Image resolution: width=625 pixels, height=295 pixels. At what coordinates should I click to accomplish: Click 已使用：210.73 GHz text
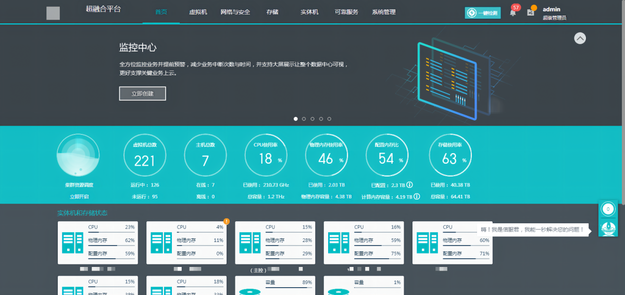(x=266, y=184)
